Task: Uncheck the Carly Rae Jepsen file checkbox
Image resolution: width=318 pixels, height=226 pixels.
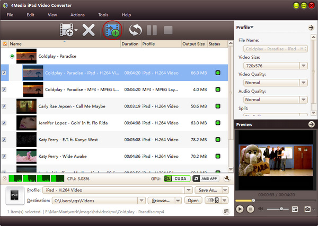Action: click(x=5, y=106)
